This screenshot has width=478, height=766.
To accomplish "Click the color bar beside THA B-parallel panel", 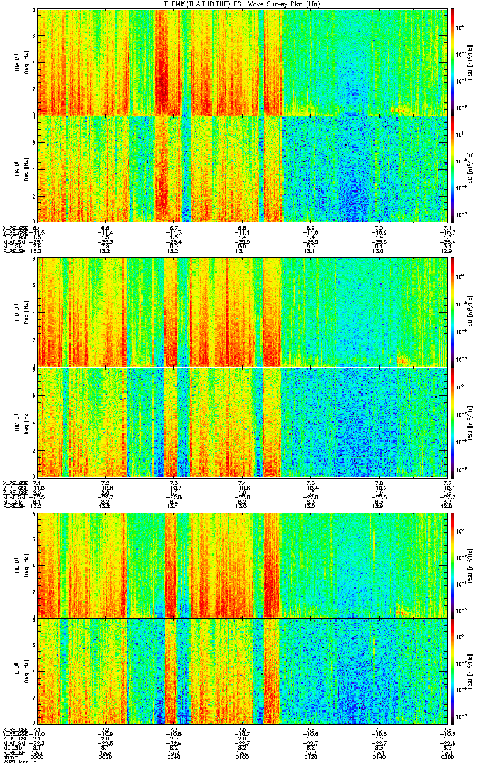I will click(x=453, y=169).
